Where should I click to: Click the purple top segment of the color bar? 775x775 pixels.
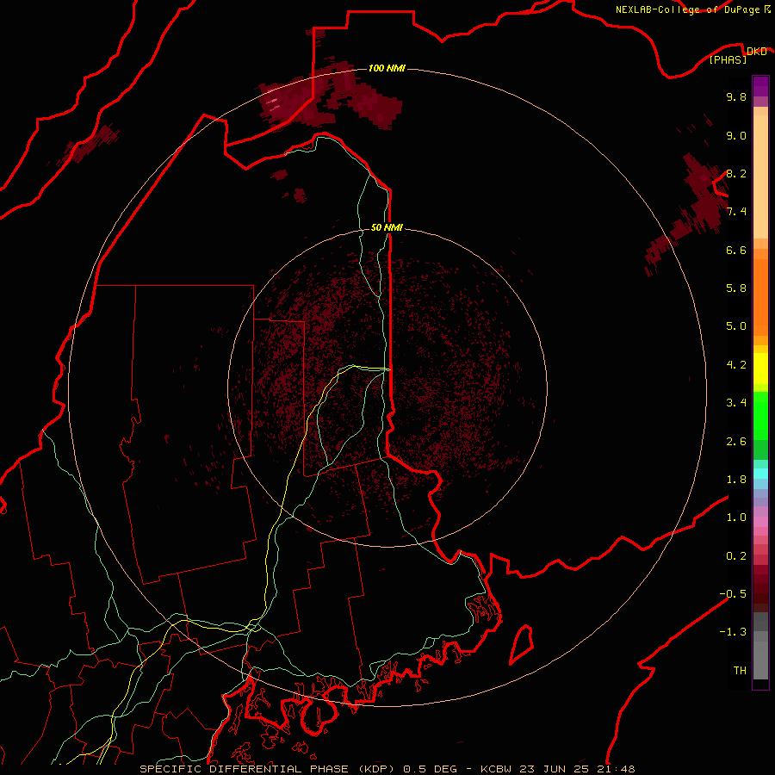(760, 86)
